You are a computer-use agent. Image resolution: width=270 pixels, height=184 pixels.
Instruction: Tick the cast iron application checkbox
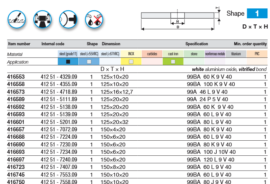[173, 62]
